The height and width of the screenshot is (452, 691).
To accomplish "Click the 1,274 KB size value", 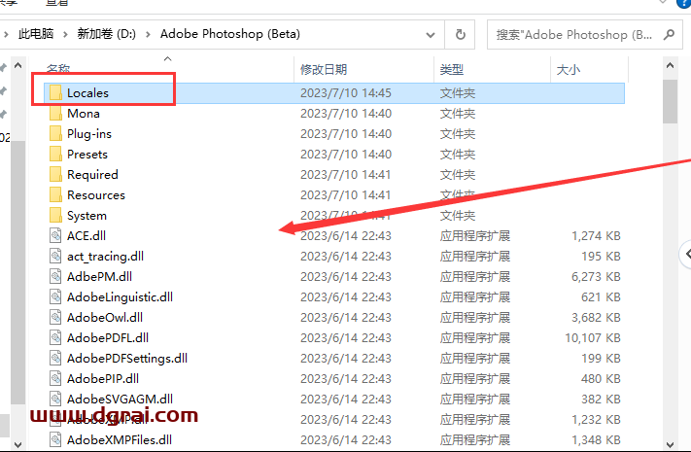I will pyautogui.click(x=596, y=236).
